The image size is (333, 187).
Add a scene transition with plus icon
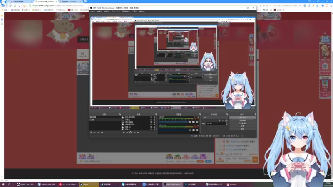point(220,121)
